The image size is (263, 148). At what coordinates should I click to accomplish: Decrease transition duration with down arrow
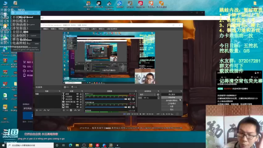click(x=158, y=98)
